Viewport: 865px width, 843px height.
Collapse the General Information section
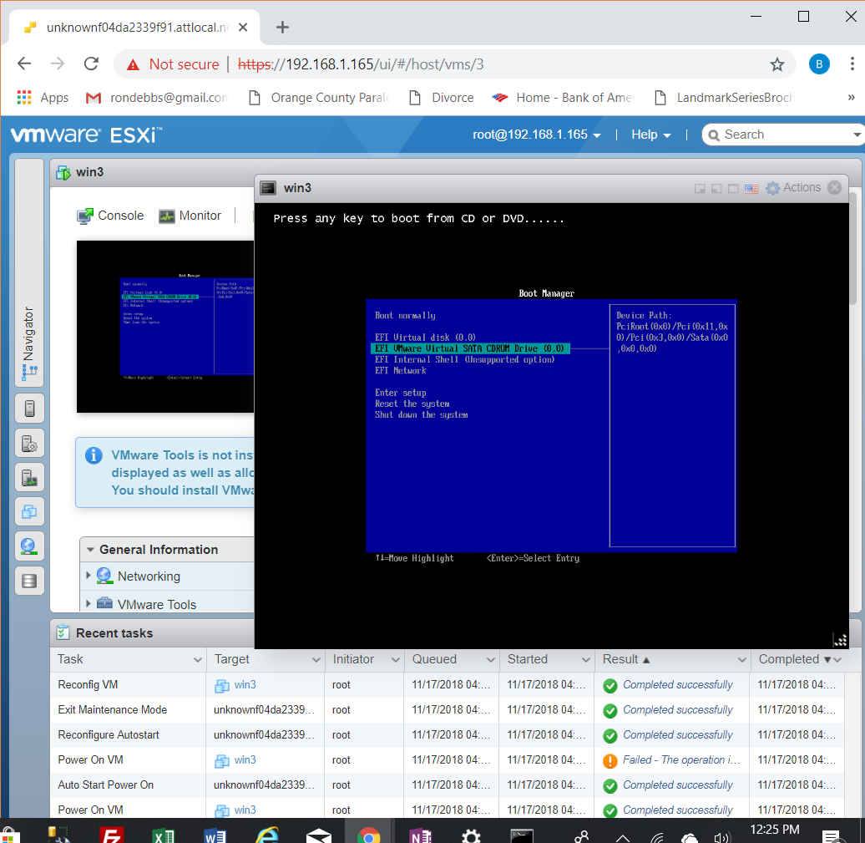click(x=90, y=550)
